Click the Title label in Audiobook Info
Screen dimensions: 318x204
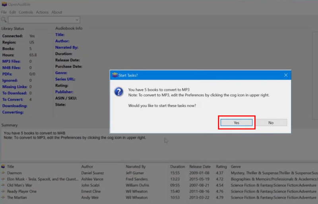pyautogui.click(x=60, y=35)
